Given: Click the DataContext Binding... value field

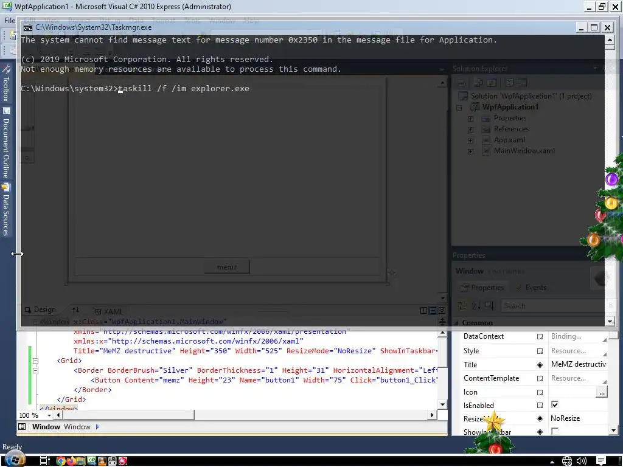Looking at the screenshot, I should tap(578, 336).
